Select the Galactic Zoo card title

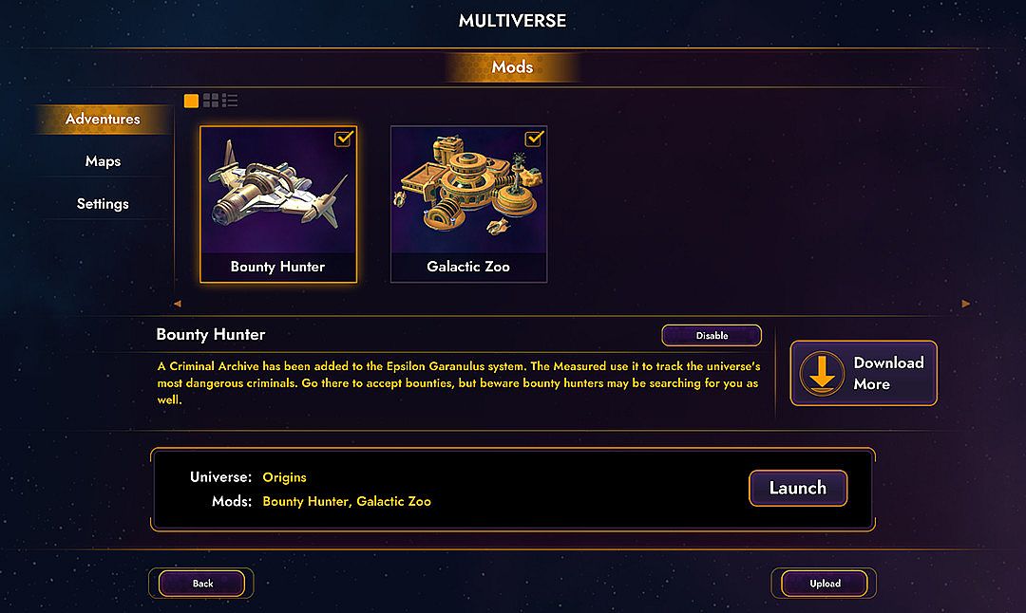click(x=468, y=267)
